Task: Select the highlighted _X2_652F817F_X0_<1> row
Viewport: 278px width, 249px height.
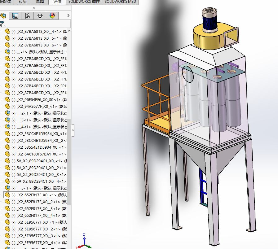Action: [x=35, y=195]
